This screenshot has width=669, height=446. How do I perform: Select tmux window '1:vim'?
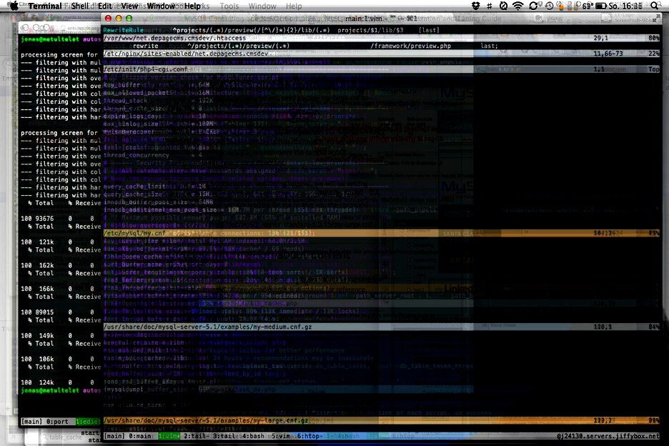(169, 436)
